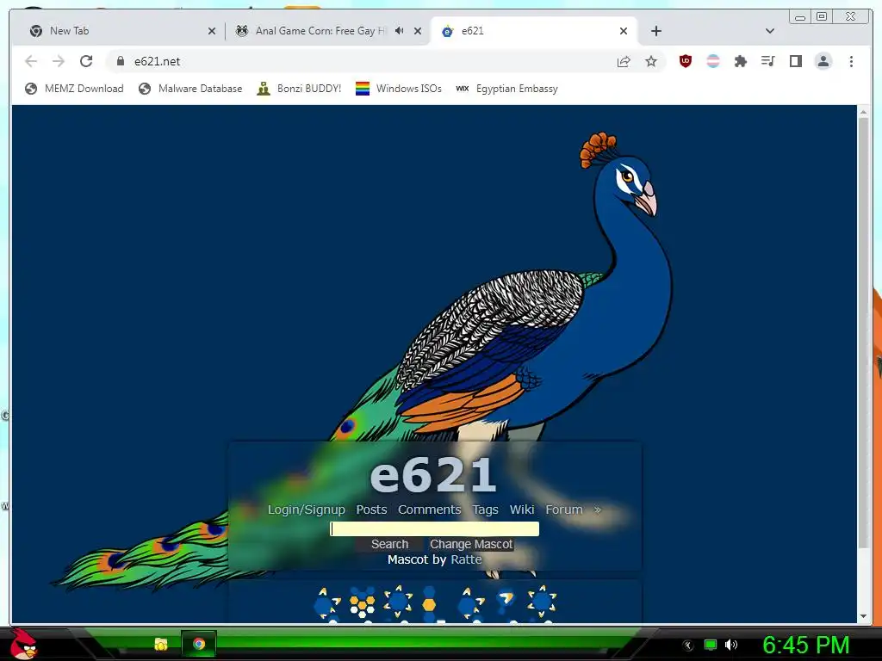The width and height of the screenshot is (882, 661).
Task: Mute the Anal Game Corn tab audio
Action: point(400,31)
